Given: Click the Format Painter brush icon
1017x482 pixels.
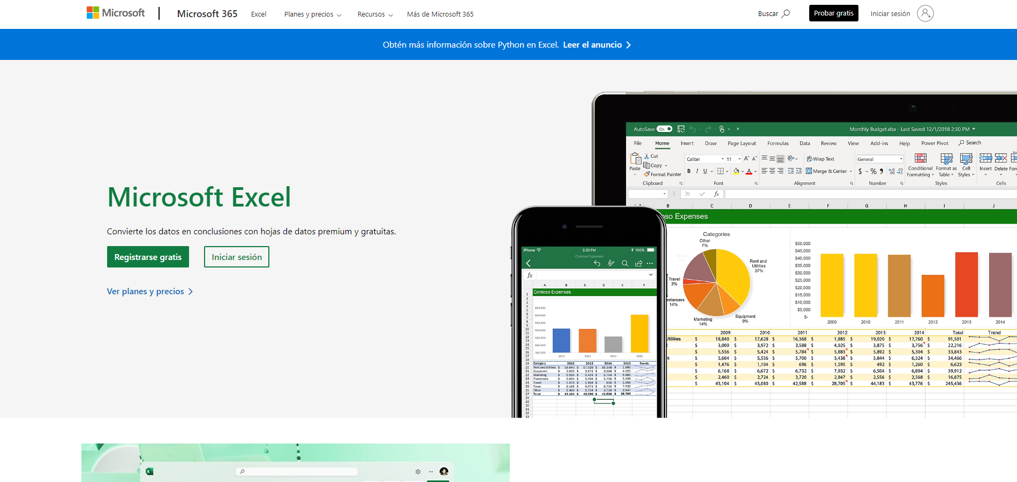Looking at the screenshot, I should coord(647,174).
